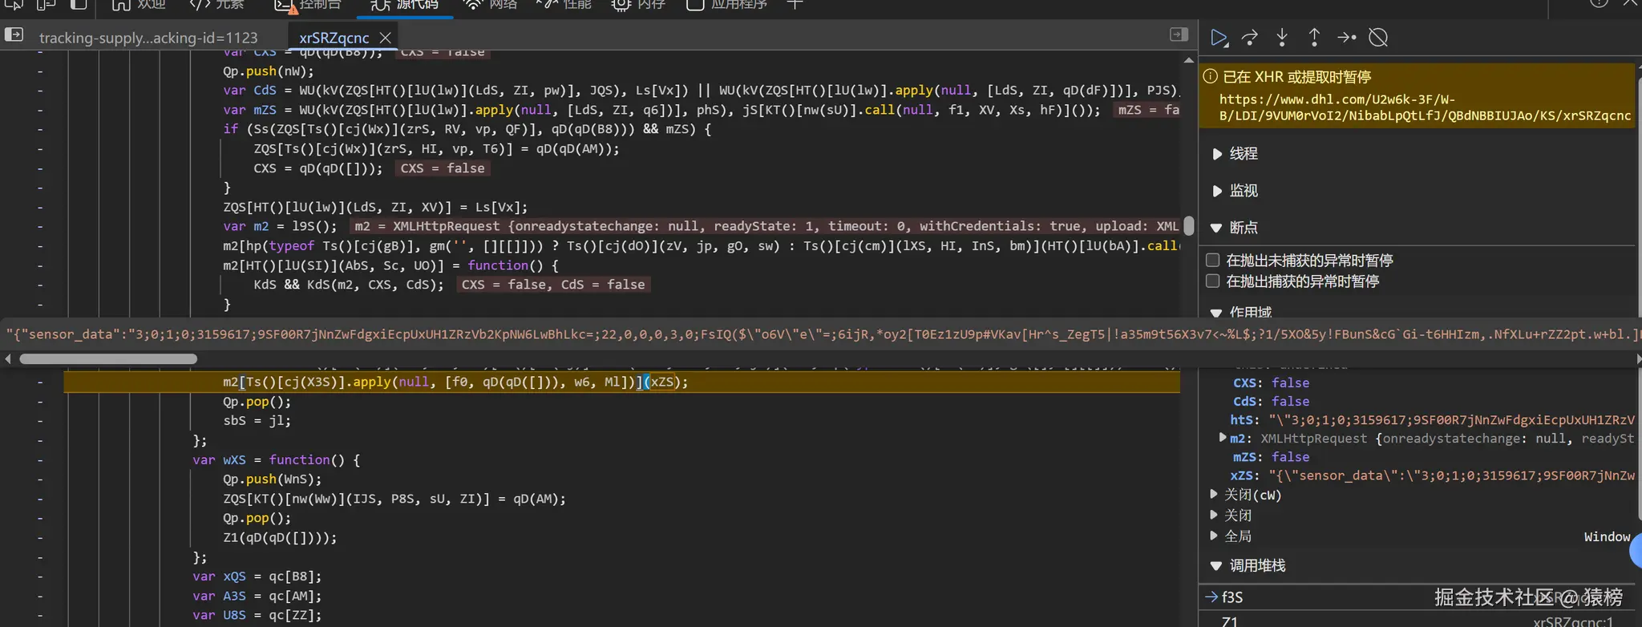Open the 控制台 (Console) tab
This screenshot has height=627, width=1642.
pos(308,5)
